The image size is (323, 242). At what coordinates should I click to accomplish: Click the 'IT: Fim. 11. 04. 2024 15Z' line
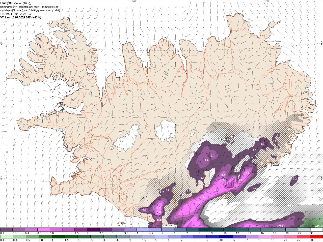[x=16, y=14]
